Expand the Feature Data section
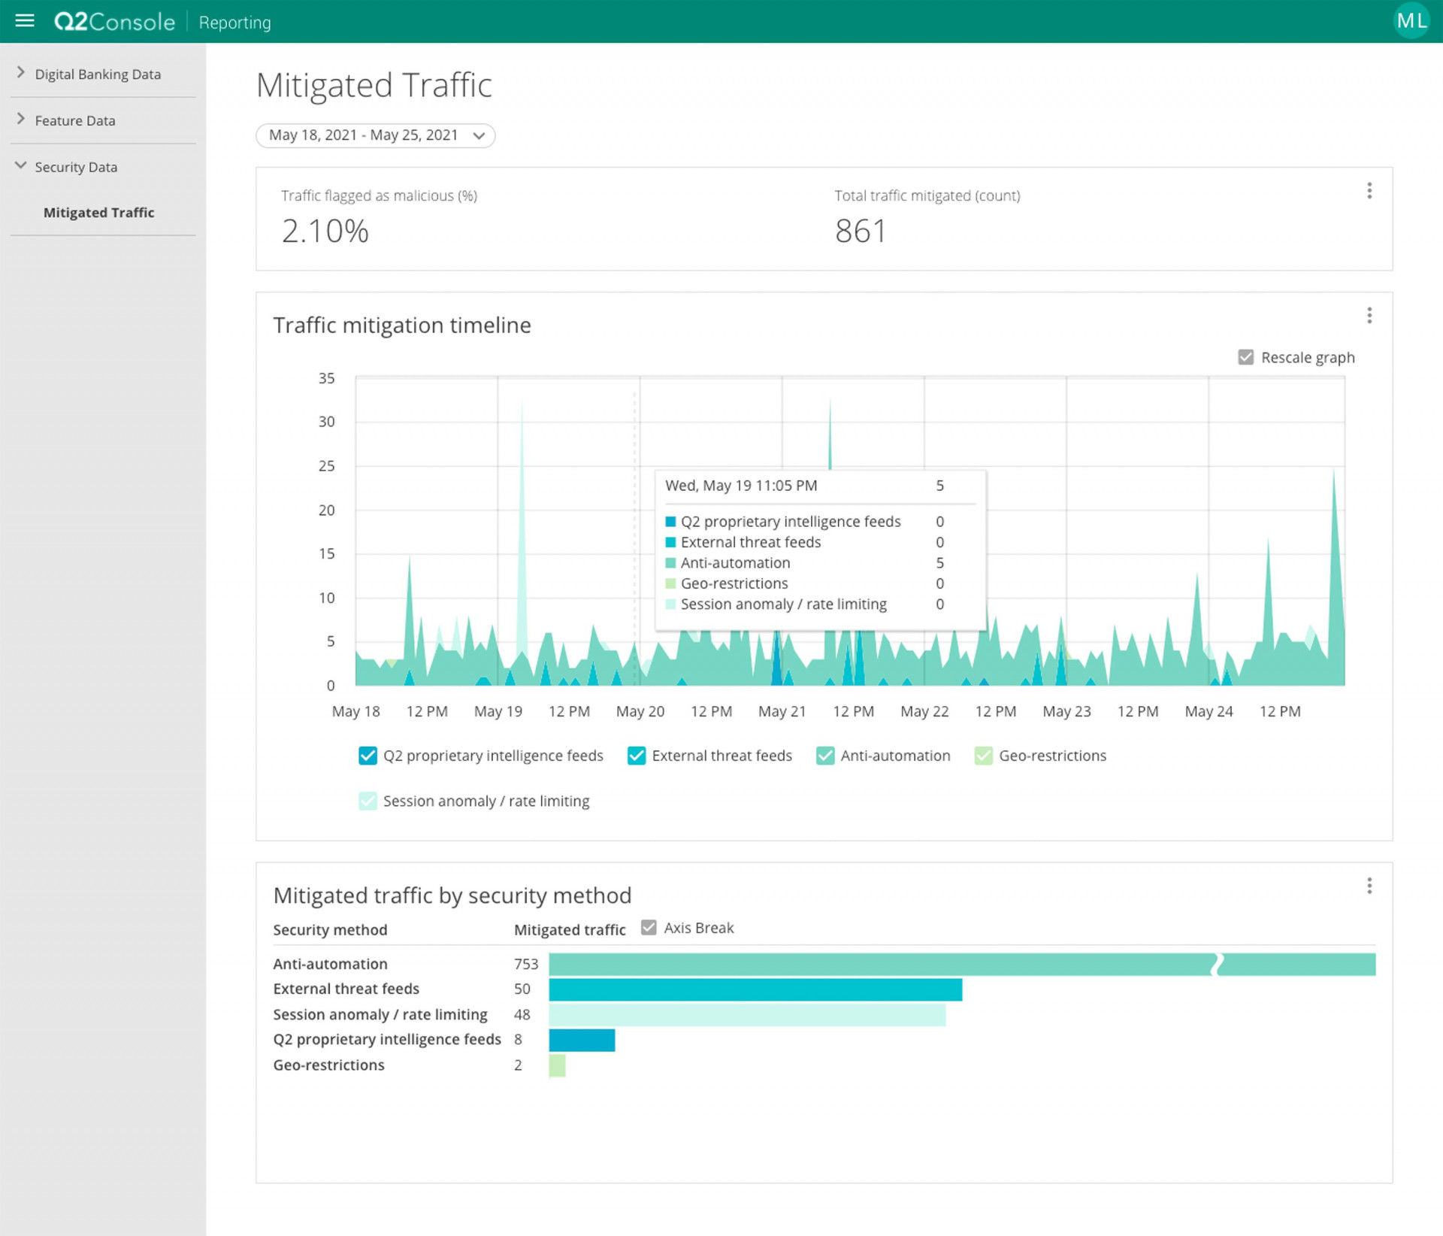Screen dimensions: 1443x1236 [x=75, y=120]
